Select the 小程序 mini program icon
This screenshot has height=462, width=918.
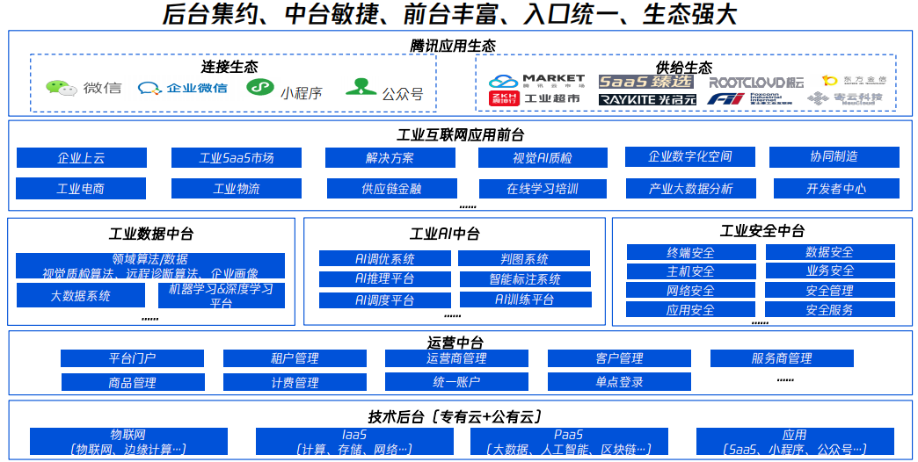coord(259,89)
